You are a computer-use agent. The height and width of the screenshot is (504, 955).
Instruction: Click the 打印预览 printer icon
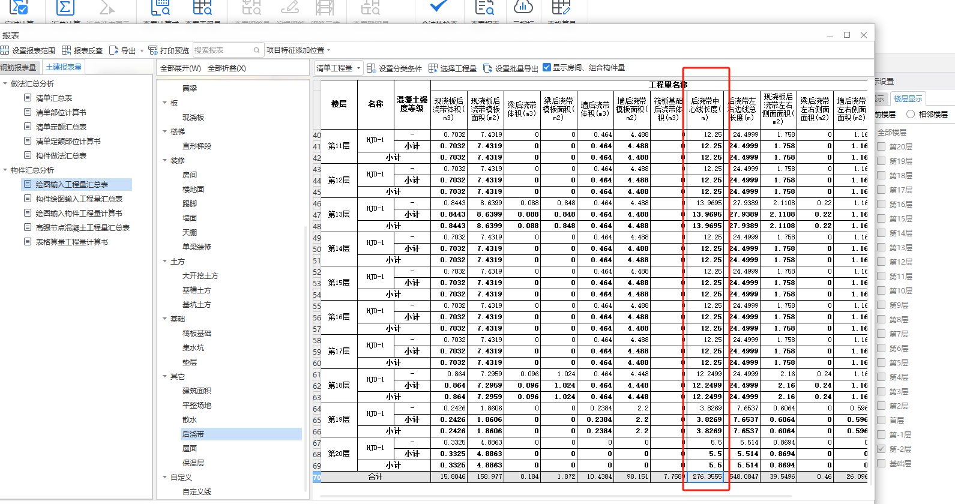[153, 50]
